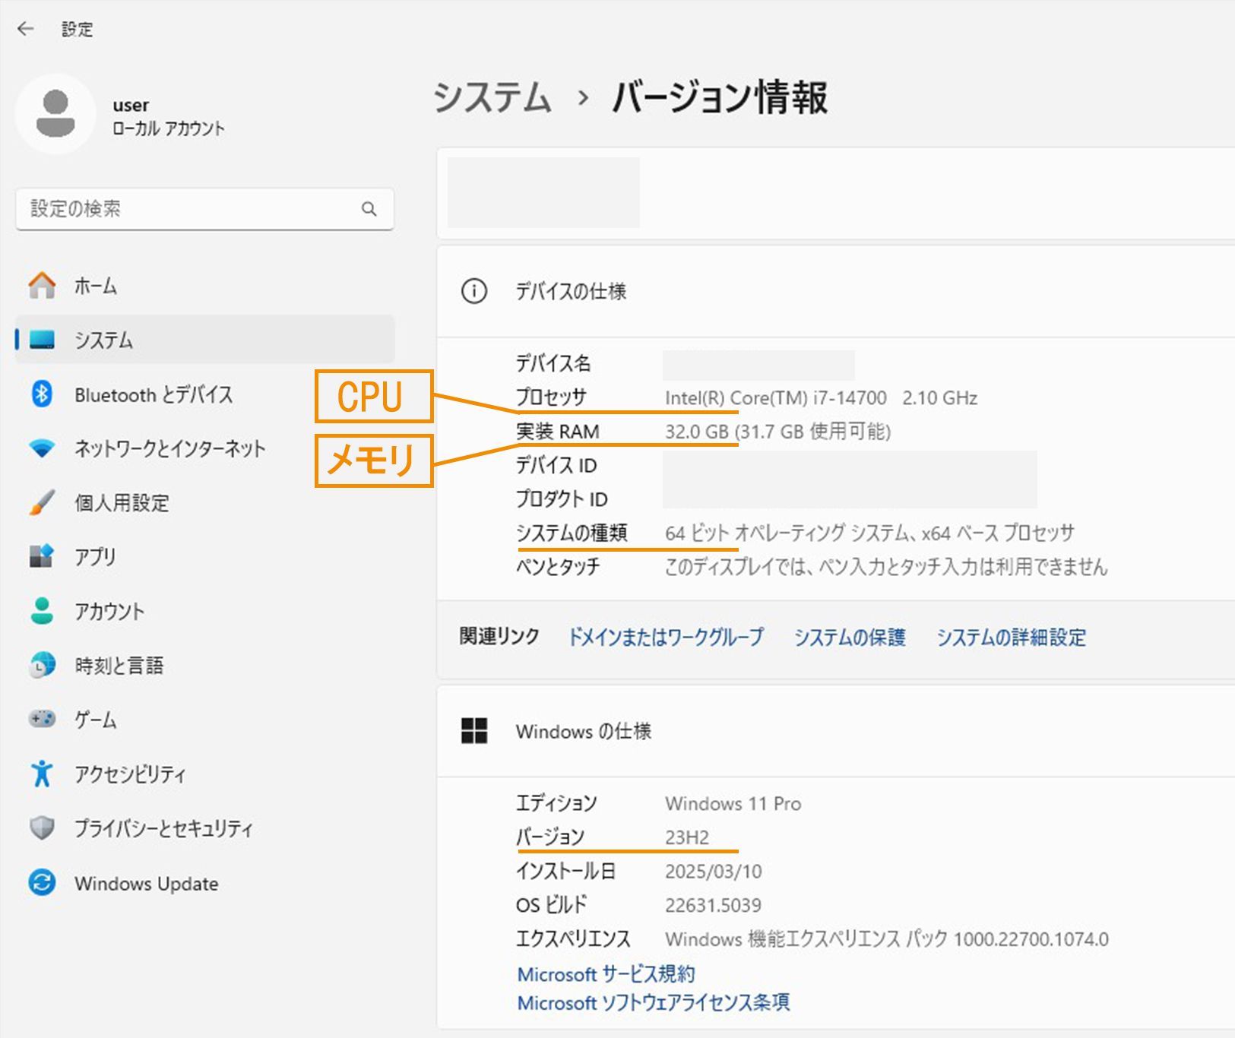Open Bluetooth とデバイス settings
This screenshot has width=1235, height=1038.
[204, 394]
